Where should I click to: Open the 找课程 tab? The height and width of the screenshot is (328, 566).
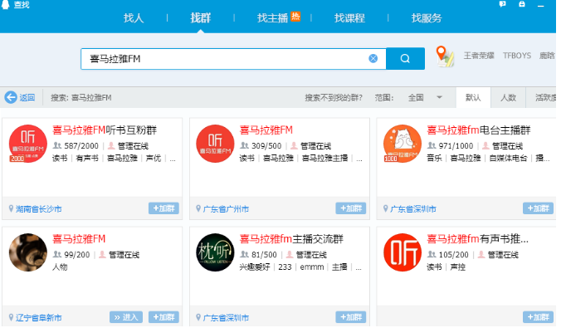tap(349, 18)
